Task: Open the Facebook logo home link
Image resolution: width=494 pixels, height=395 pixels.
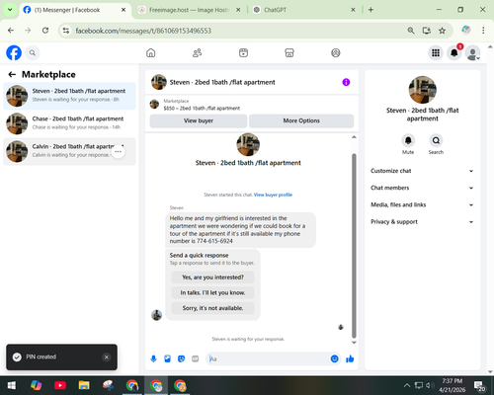Action: [14, 52]
